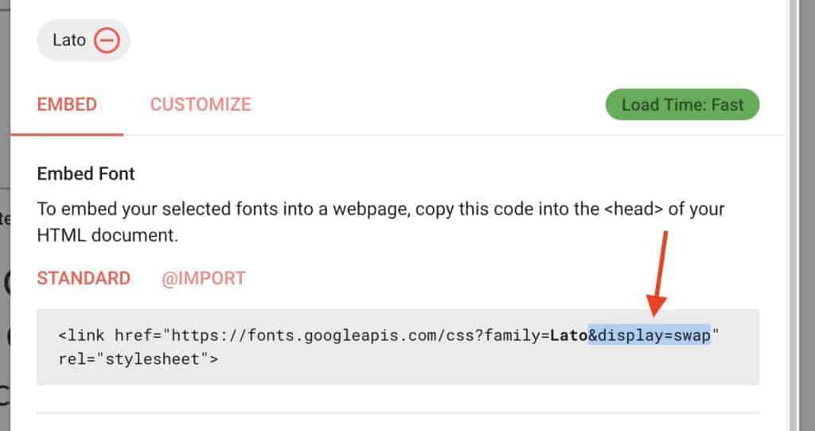815x431 pixels.
Task: Select the STANDARD embed option
Action: [x=84, y=278]
